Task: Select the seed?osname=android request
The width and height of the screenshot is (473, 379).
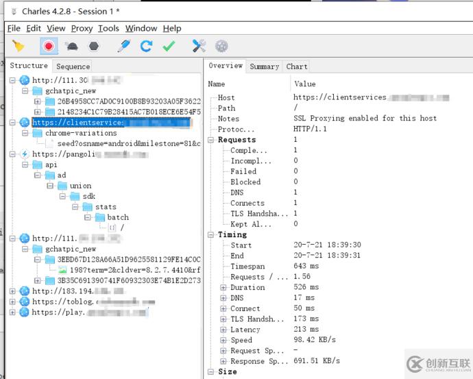Action: (x=129, y=144)
